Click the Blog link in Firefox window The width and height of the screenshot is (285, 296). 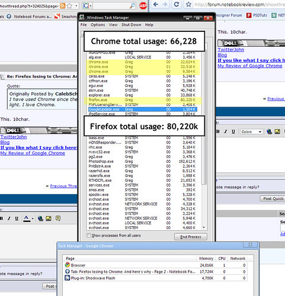[x=5, y=142]
